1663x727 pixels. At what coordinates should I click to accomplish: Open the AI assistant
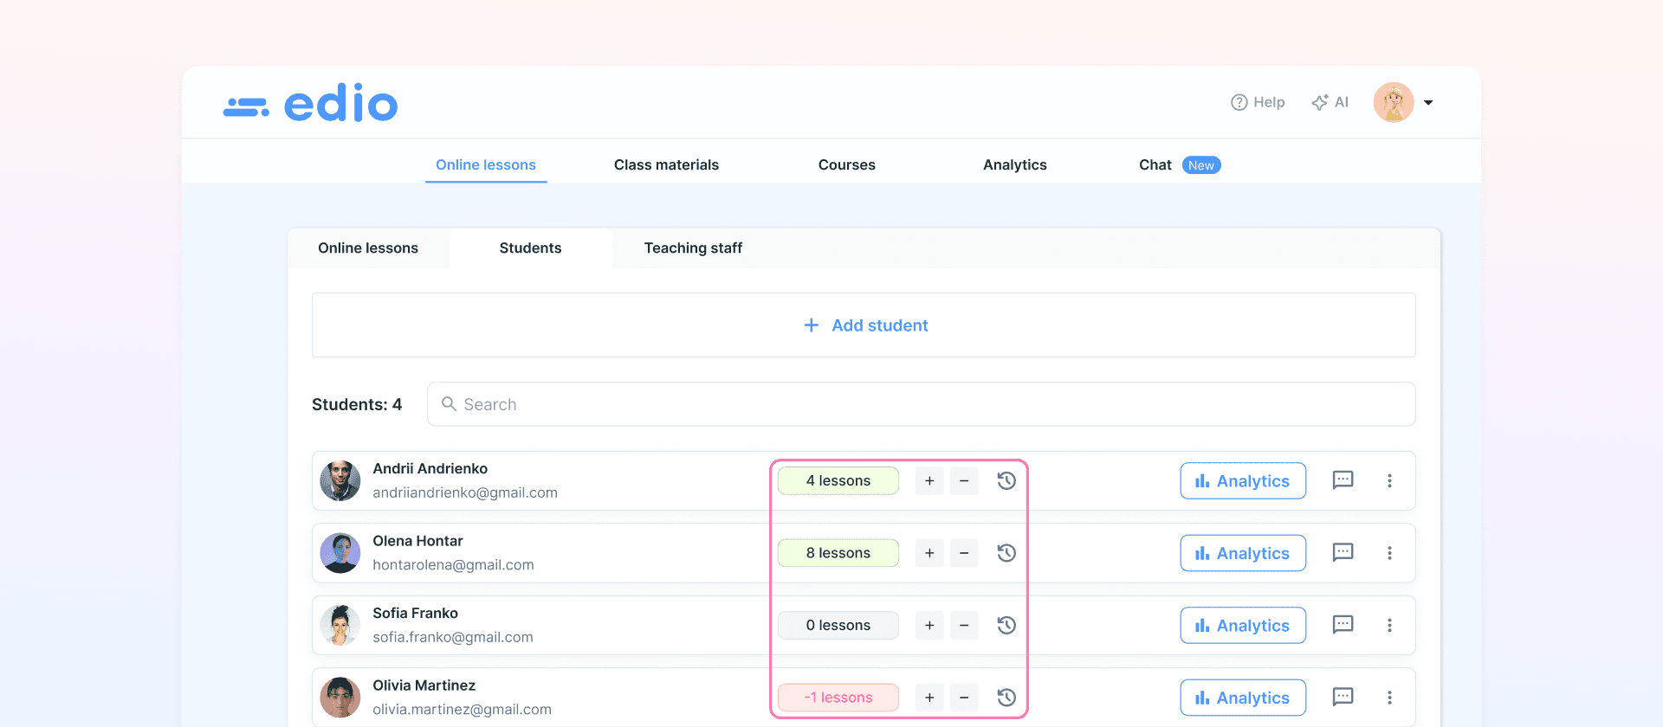tap(1330, 102)
